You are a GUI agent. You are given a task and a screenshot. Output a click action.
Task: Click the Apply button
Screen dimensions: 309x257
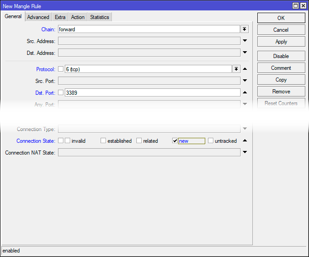pyautogui.click(x=281, y=42)
